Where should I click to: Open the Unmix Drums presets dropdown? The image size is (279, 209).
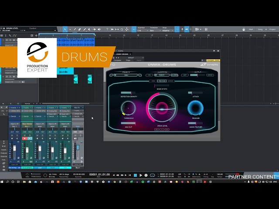[x=126, y=75]
